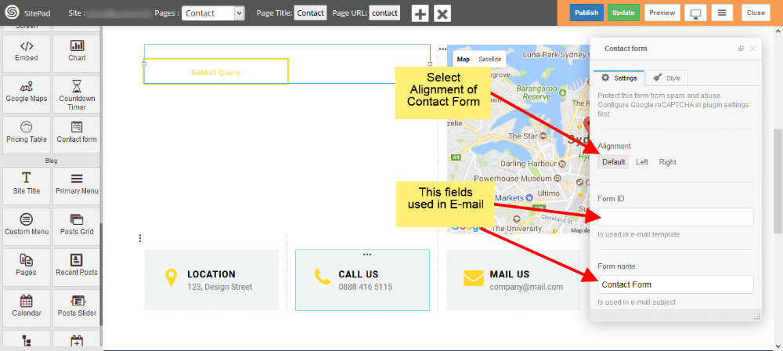Pick the Google Maps widget

coord(27,94)
